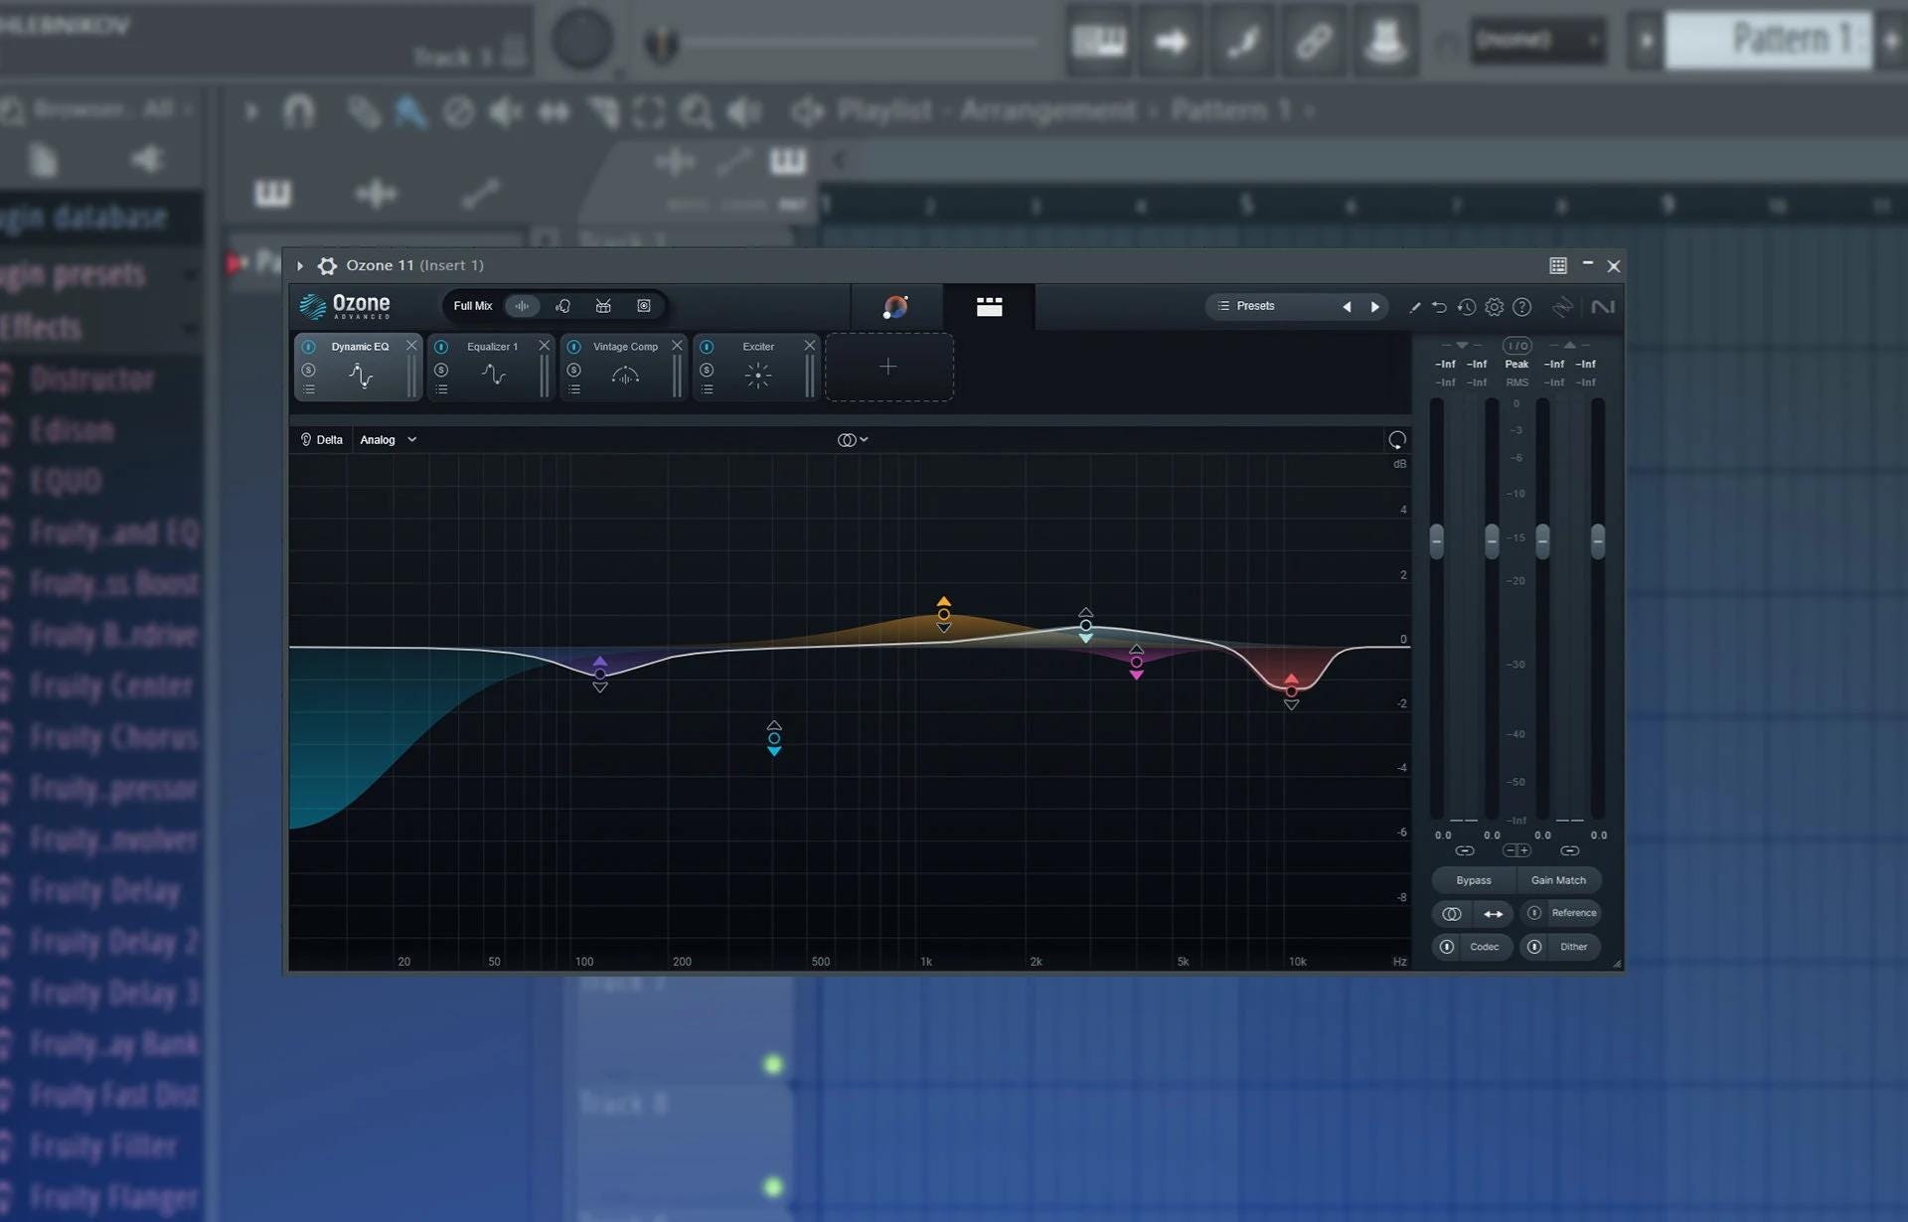1908x1222 pixels.
Task: Solo the Equalizer 1 module
Action: pyautogui.click(x=441, y=370)
